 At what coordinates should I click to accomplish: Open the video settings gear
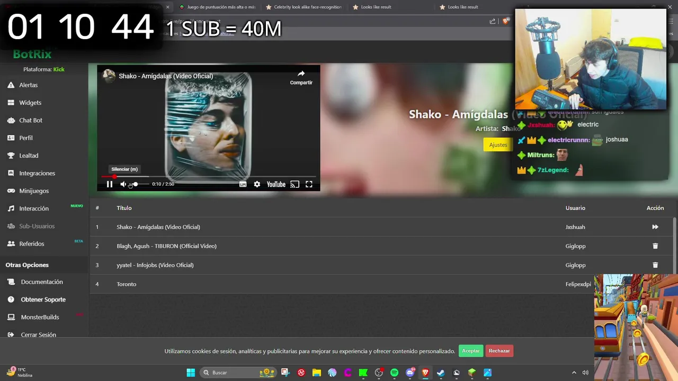pyautogui.click(x=257, y=184)
